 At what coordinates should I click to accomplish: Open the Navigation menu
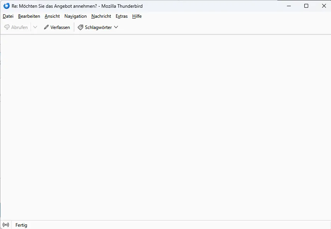coord(75,16)
